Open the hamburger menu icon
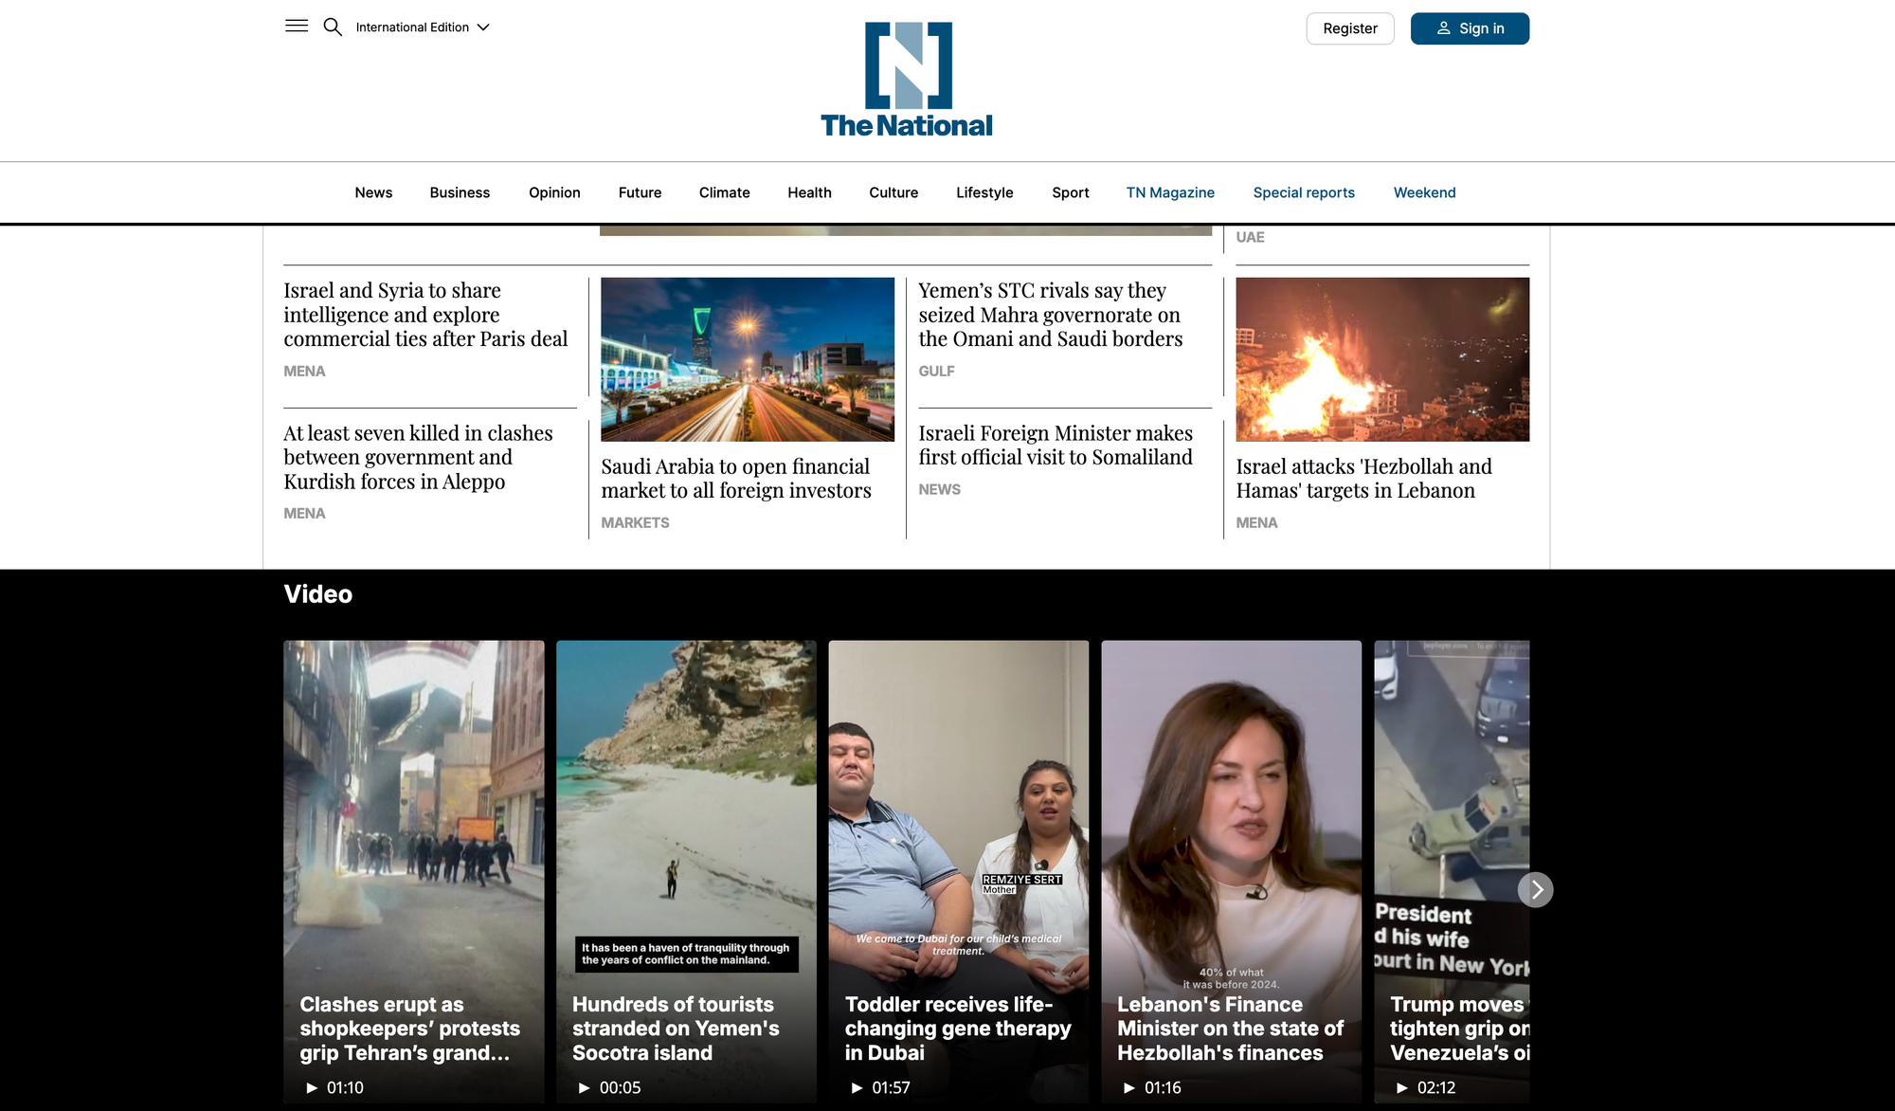 coord(297,27)
